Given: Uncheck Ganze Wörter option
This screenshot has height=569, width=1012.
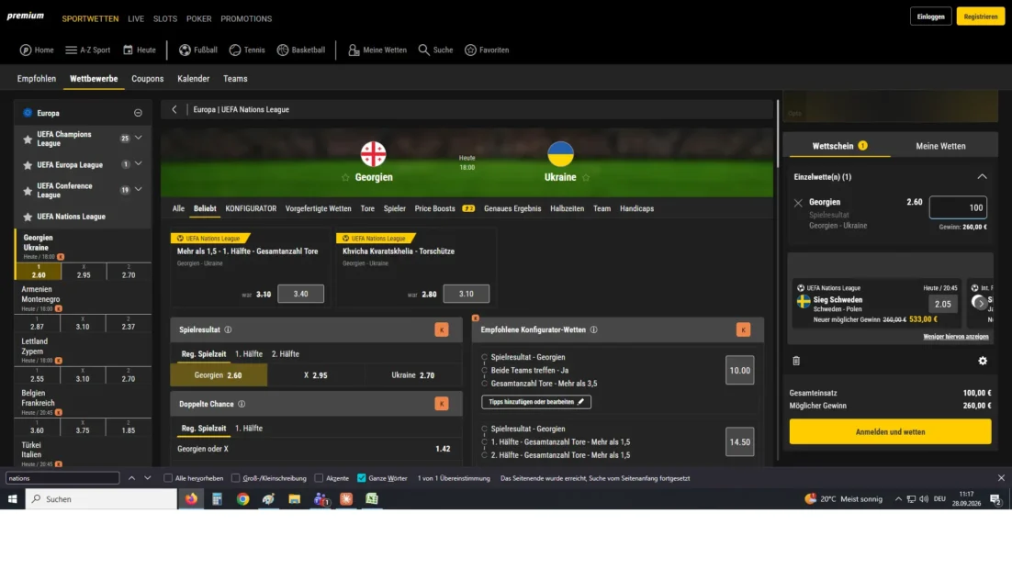Looking at the screenshot, I should pyautogui.click(x=362, y=478).
